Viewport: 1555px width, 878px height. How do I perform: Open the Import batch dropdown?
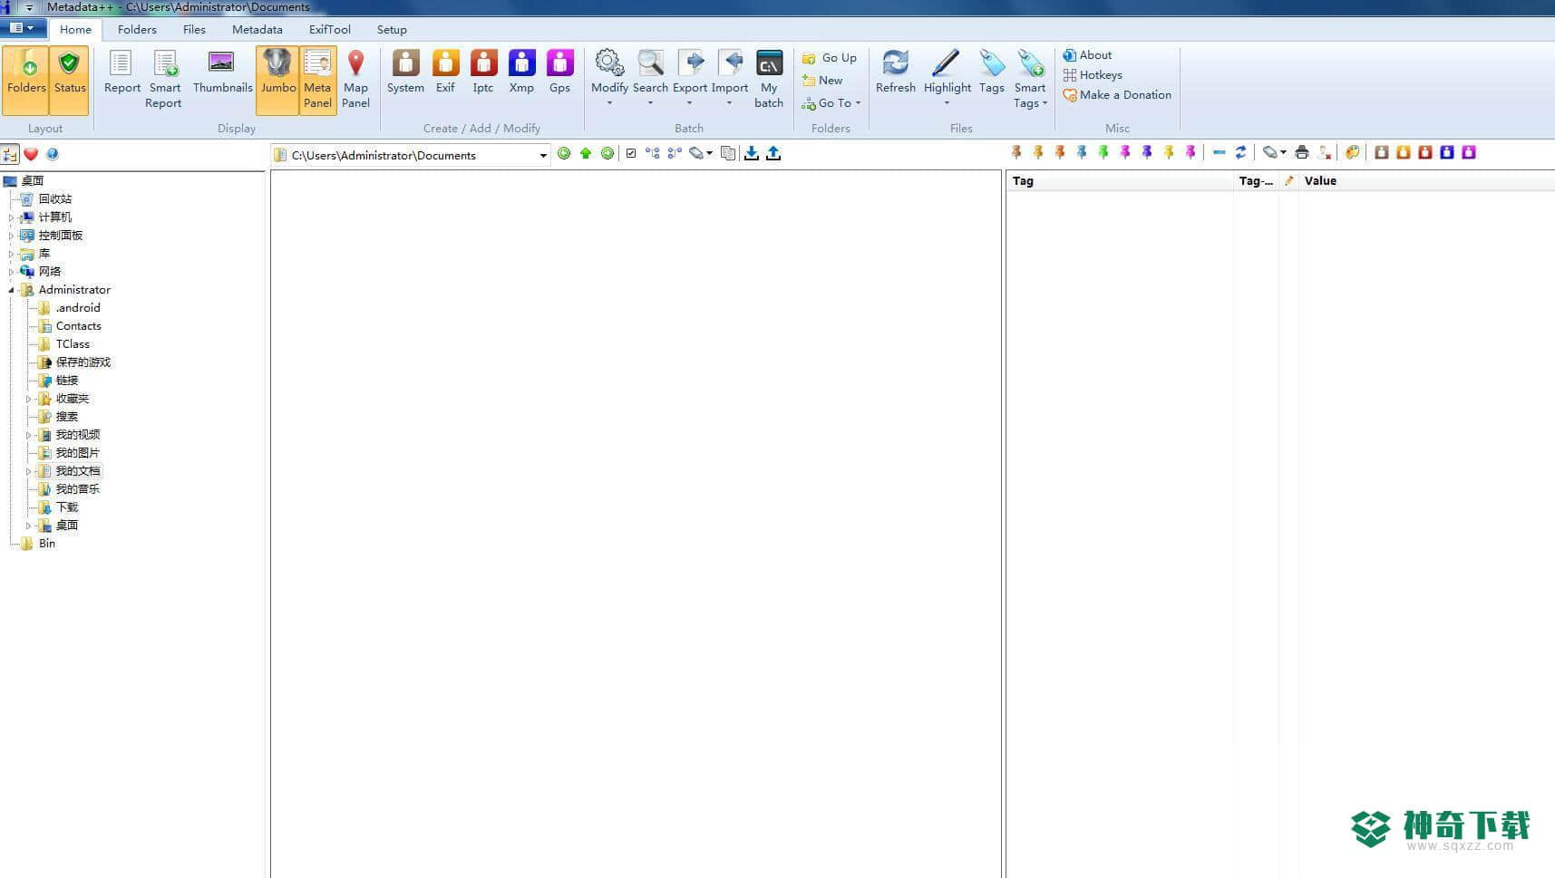point(729,79)
